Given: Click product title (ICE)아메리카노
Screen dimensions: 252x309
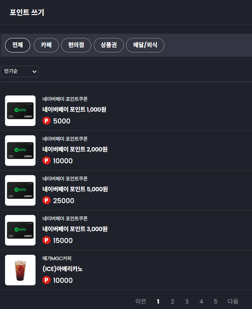Looking at the screenshot, I should coord(62,269).
